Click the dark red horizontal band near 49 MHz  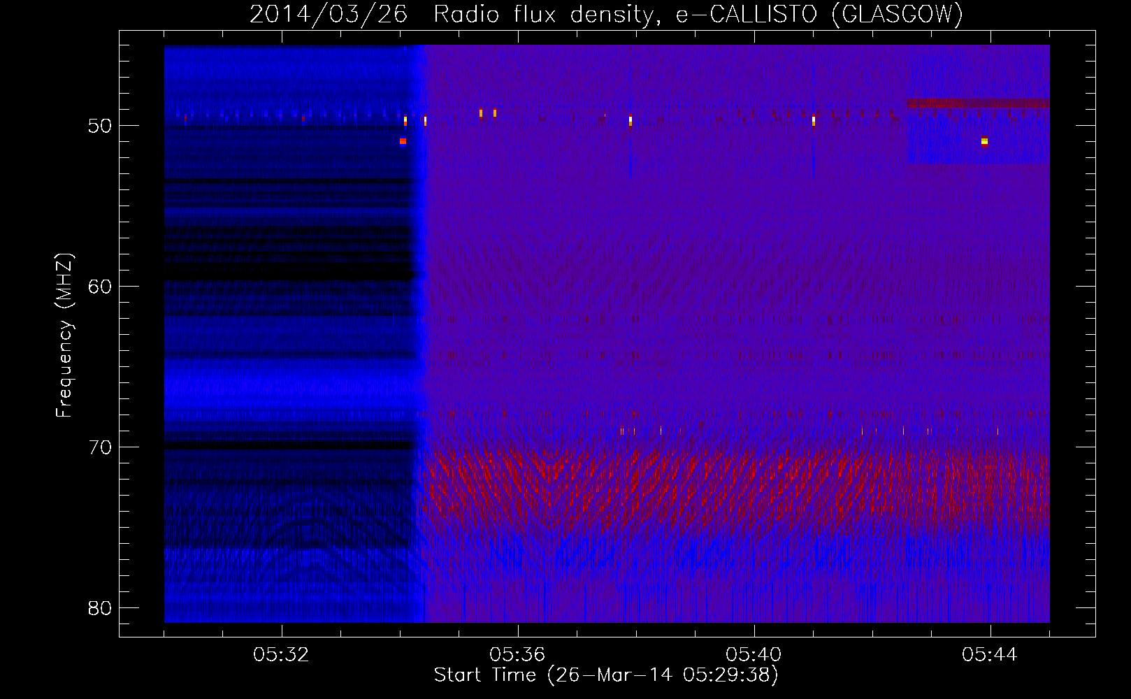[978, 103]
